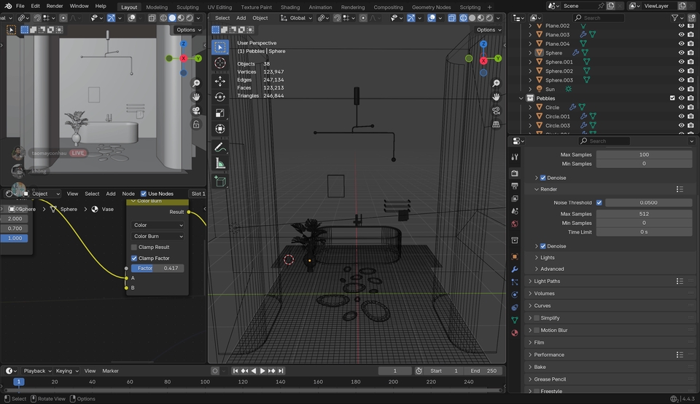Open the Modifiers wrench properties tab
This screenshot has width=700, height=404.
515,269
